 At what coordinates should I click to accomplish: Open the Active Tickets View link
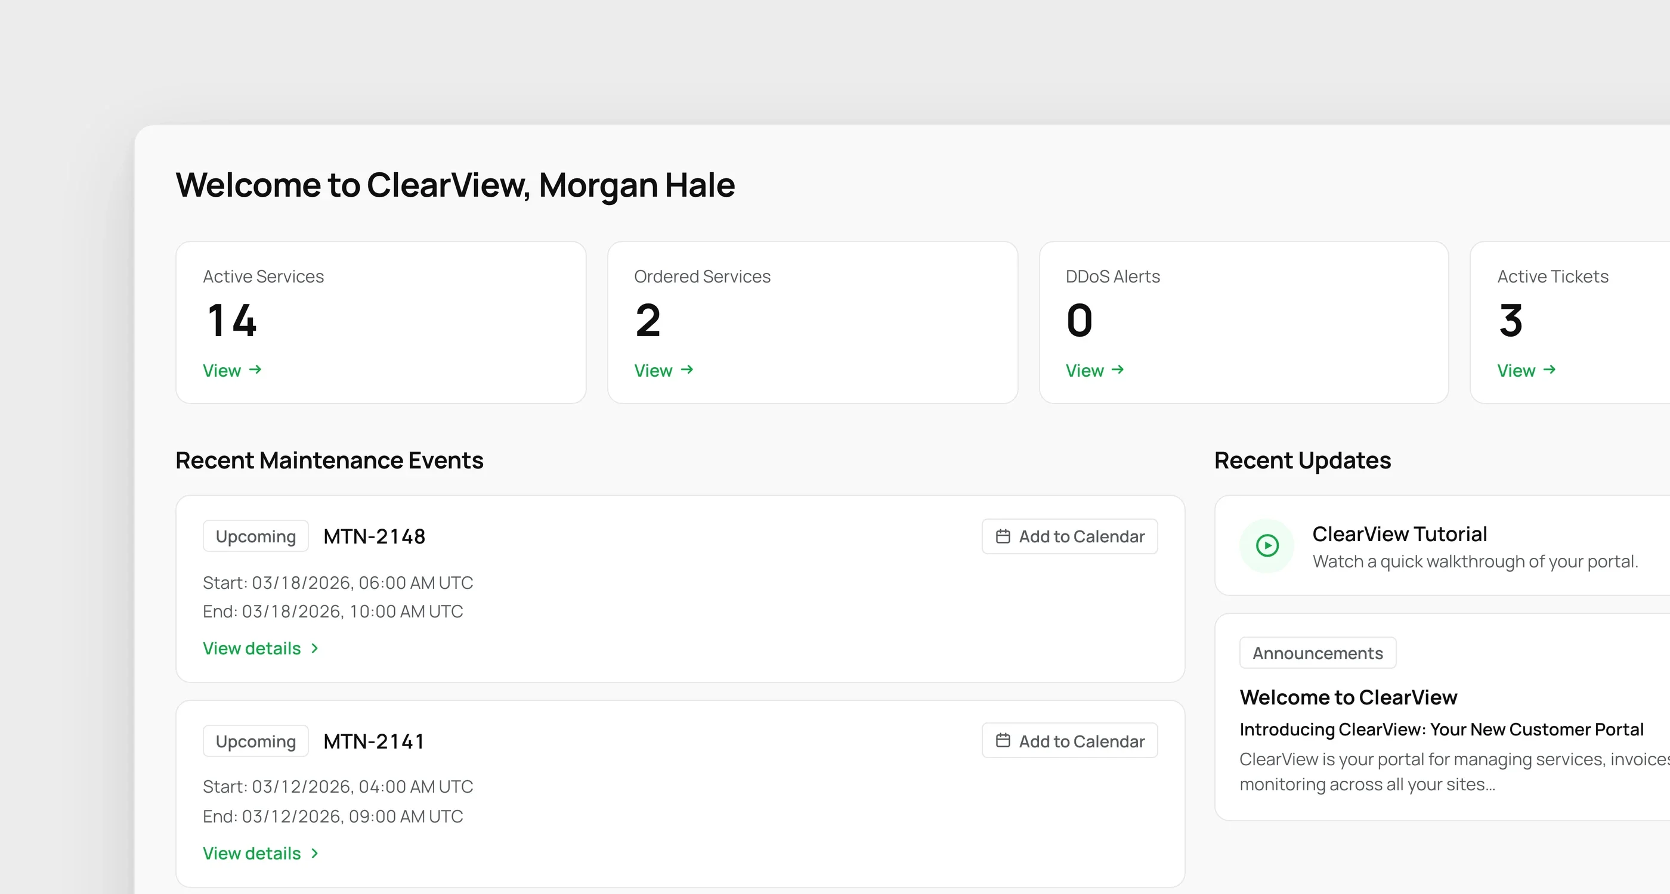1527,371
